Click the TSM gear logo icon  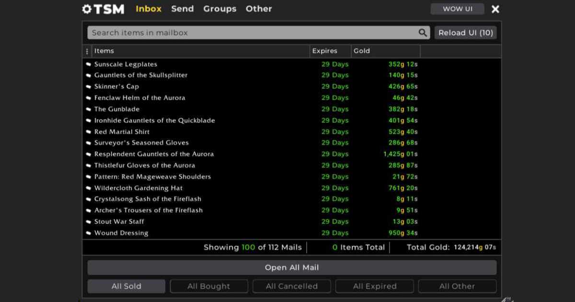tap(87, 9)
